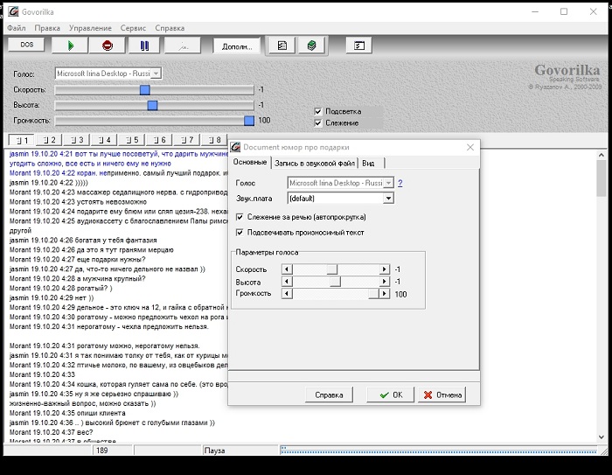Click the DOS encoding button
The image size is (612, 475).
pos(26,45)
